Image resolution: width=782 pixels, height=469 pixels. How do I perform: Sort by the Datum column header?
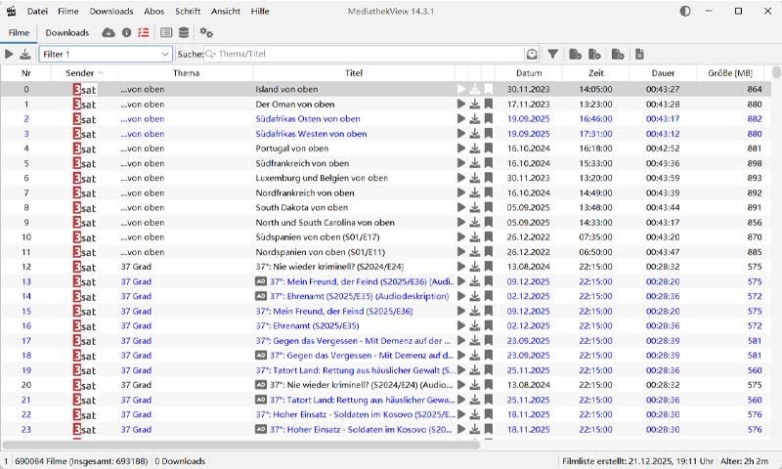pos(529,72)
